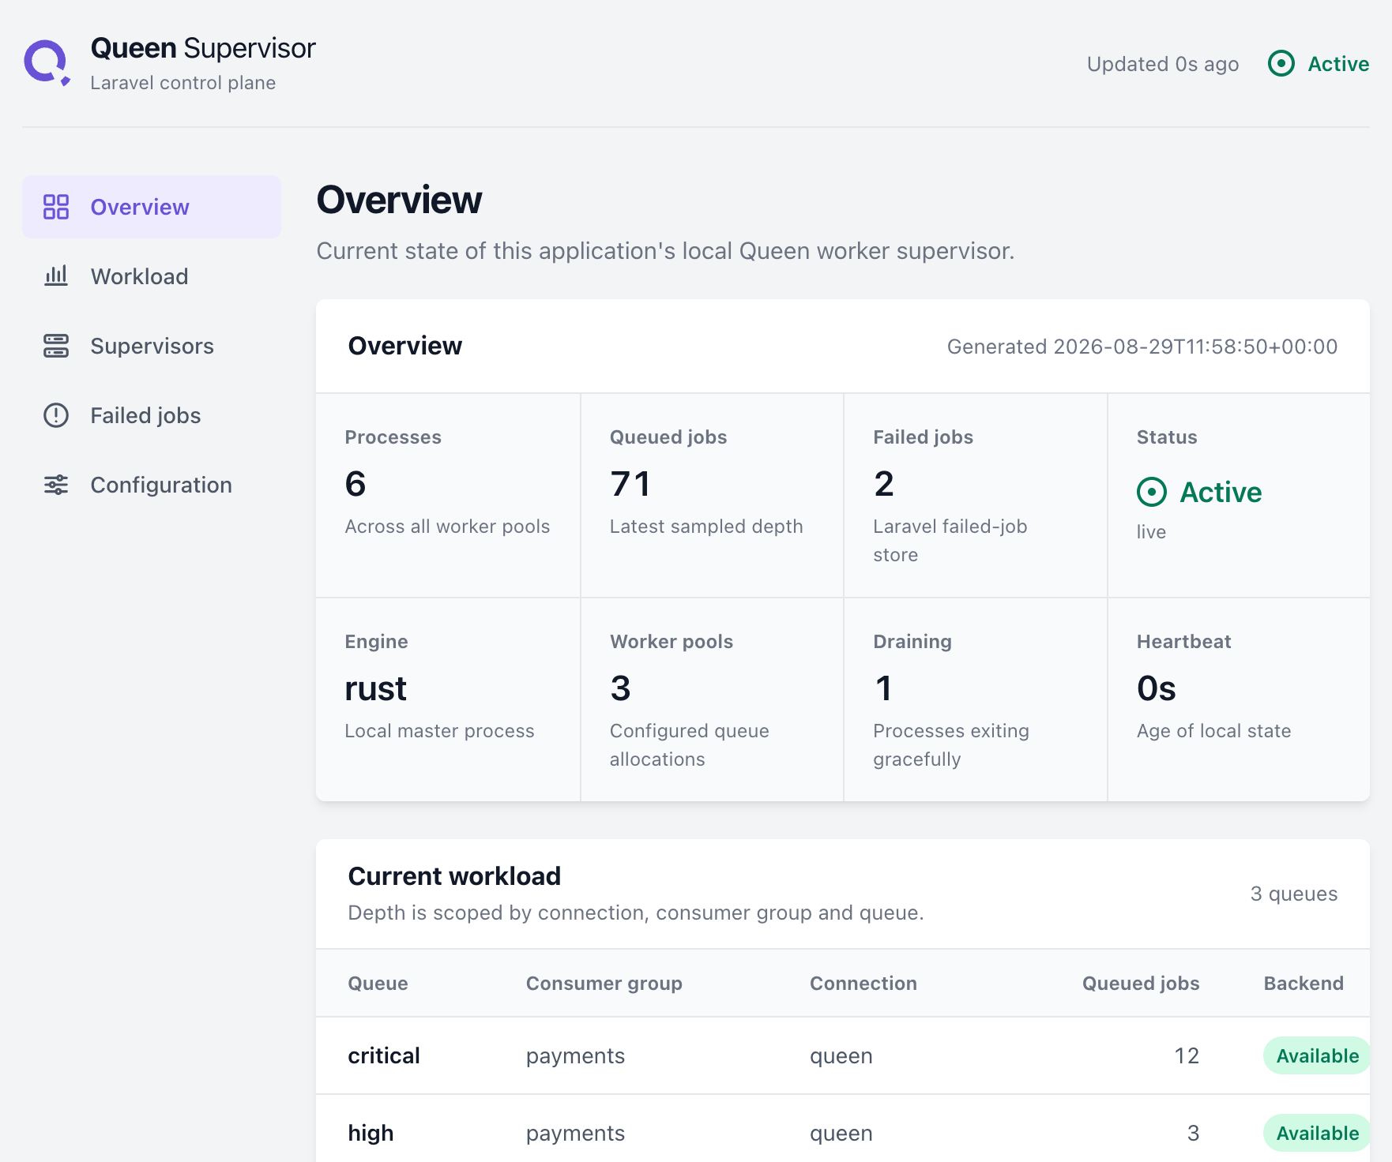Click the Engine value 'rust'
This screenshot has height=1162, width=1392.
click(x=375, y=688)
